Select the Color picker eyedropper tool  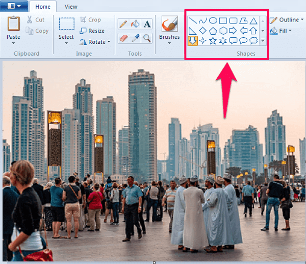[135, 38]
